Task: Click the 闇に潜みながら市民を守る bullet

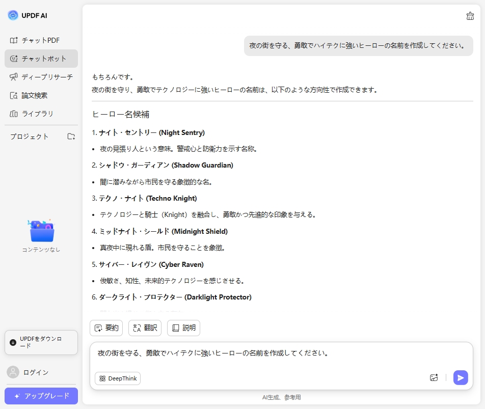Action: point(156,182)
